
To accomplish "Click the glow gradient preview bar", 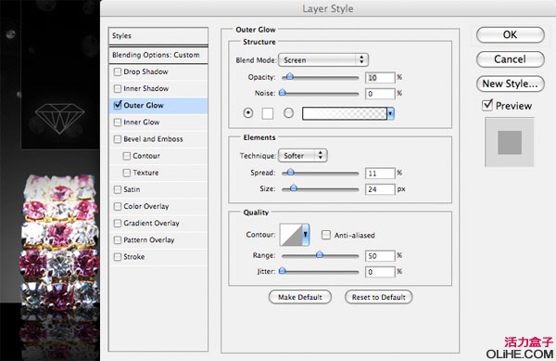I will 345,113.
